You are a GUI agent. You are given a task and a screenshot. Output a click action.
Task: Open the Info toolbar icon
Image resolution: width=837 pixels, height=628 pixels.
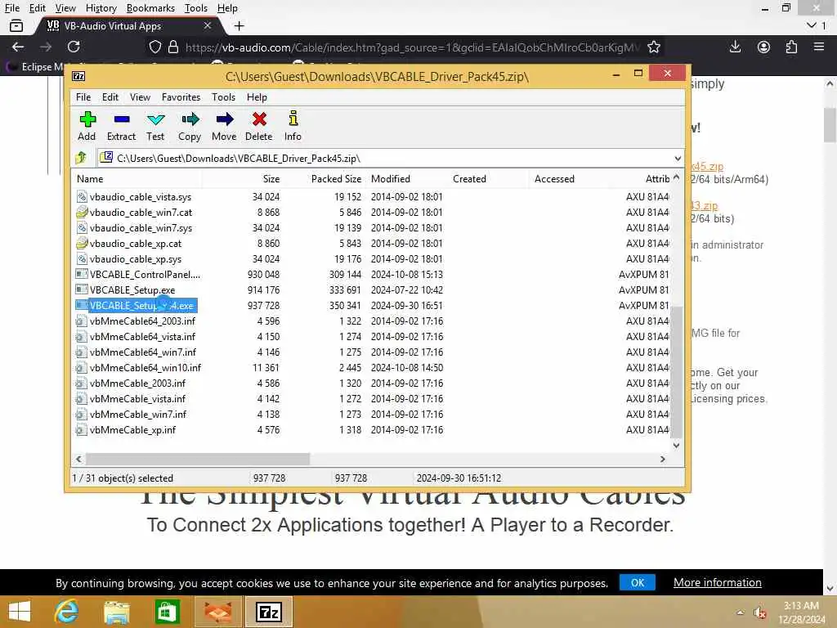(293, 126)
